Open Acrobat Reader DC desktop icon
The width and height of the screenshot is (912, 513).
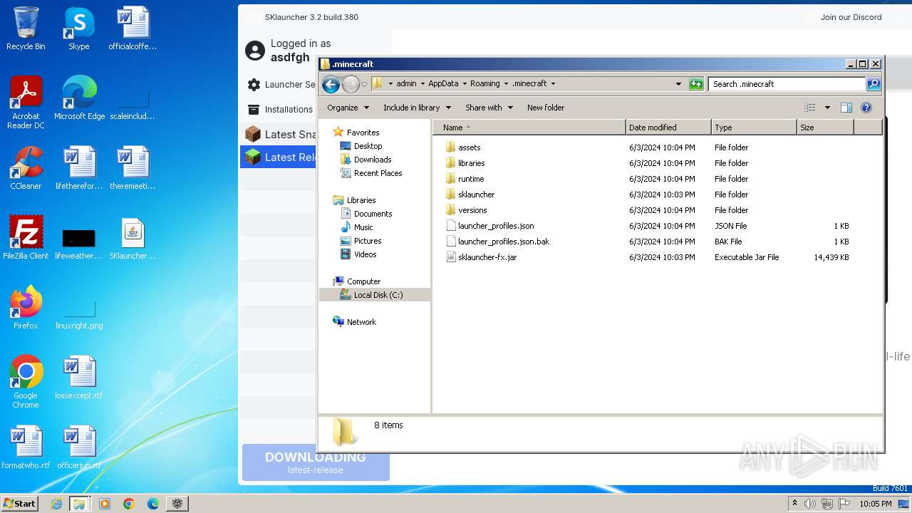26,103
